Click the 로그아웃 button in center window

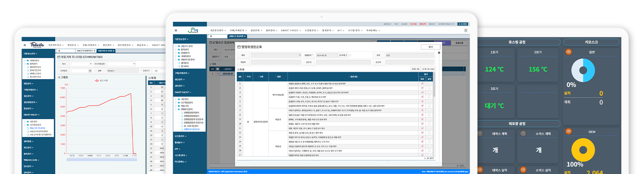pyautogui.click(x=463, y=24)
